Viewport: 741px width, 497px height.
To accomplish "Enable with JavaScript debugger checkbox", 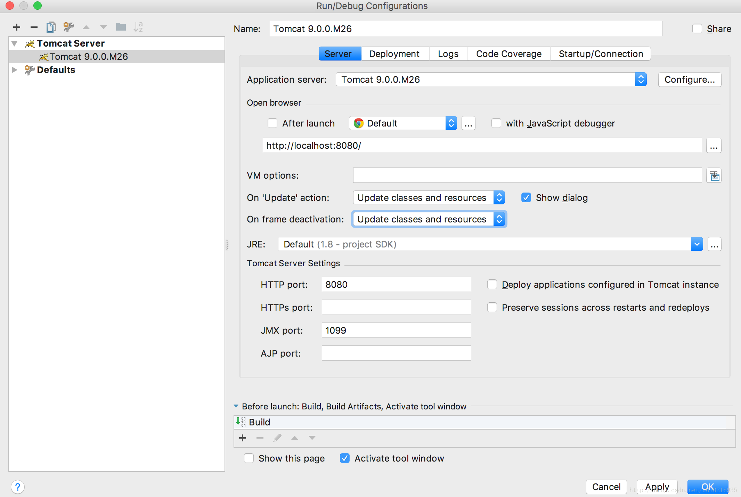I will tap(496, 123).
